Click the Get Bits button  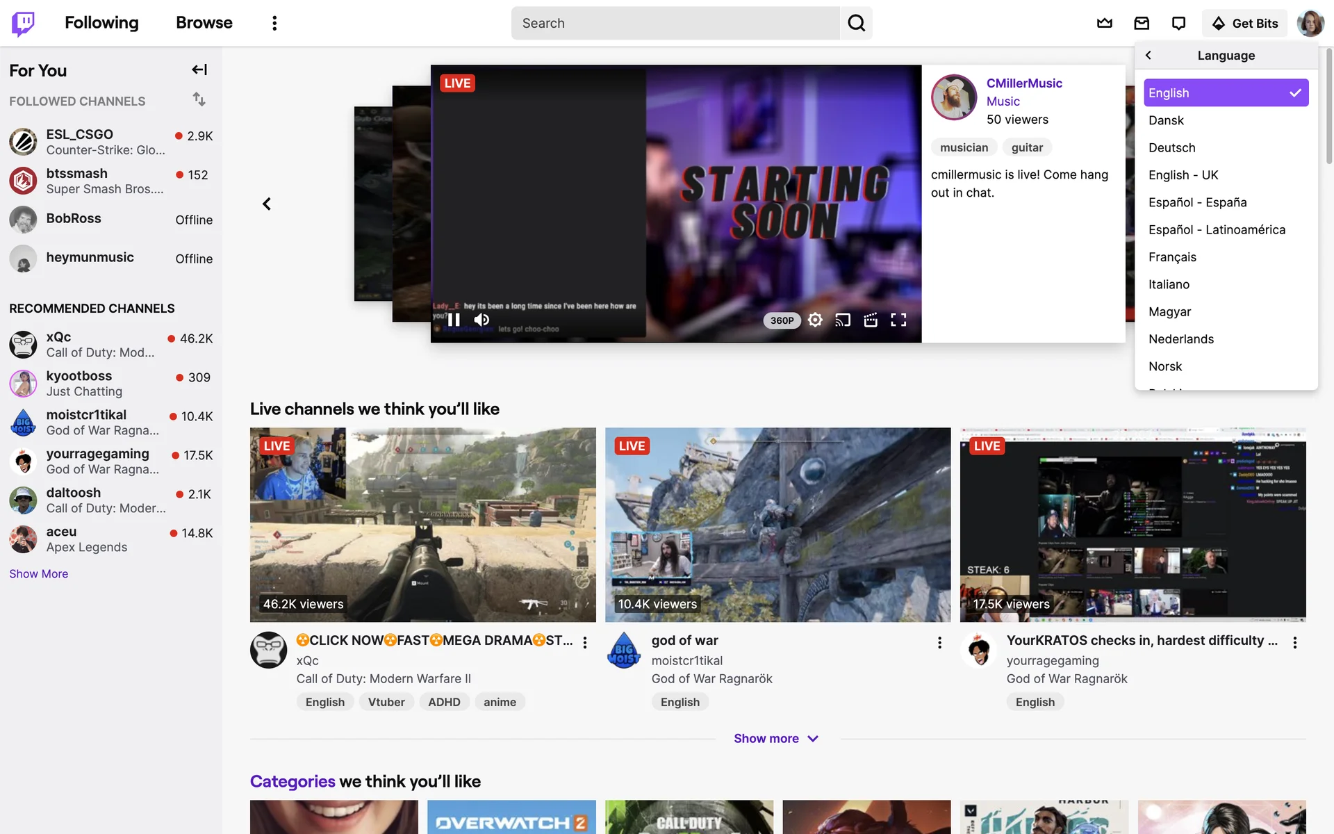click(x=1244, y=23)
